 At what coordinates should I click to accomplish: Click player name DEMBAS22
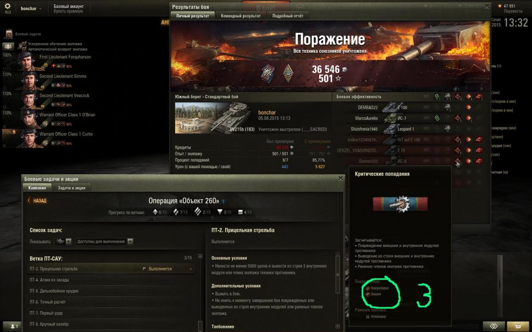[368, 108]
